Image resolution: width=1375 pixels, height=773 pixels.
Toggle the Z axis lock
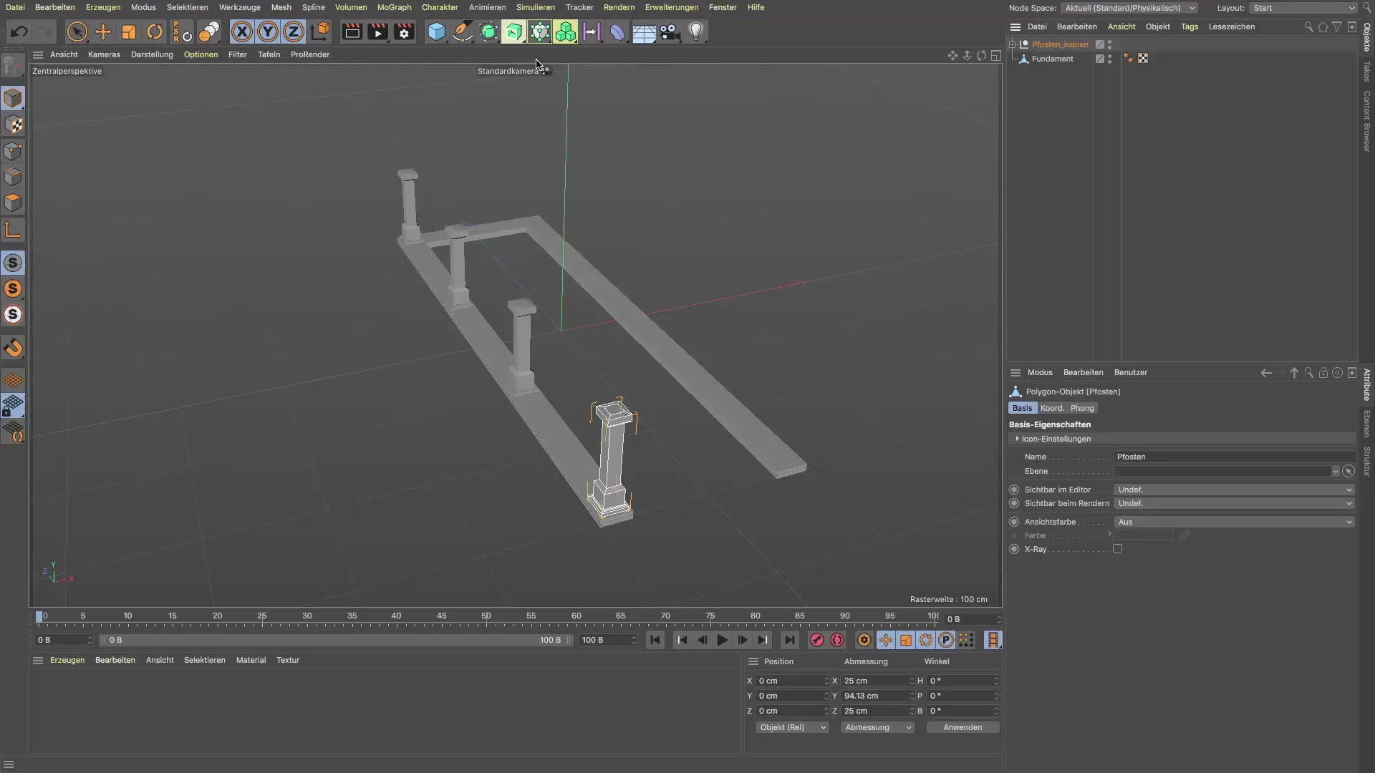click(294, 31)
